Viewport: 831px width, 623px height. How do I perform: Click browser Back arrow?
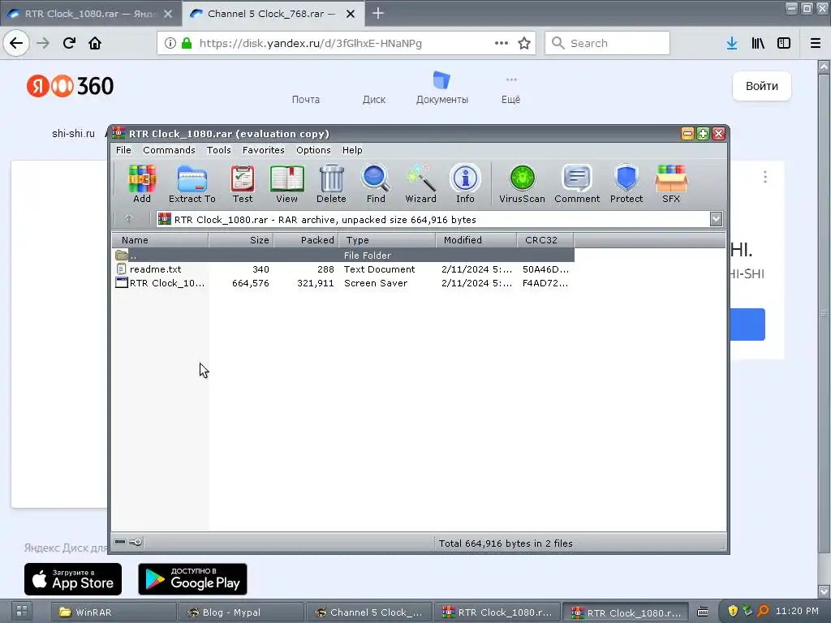[16, 44]
